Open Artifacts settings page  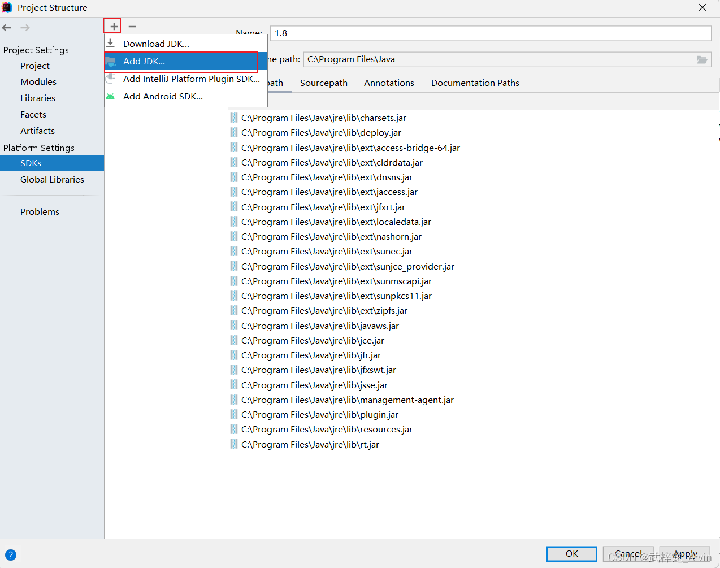37,131
